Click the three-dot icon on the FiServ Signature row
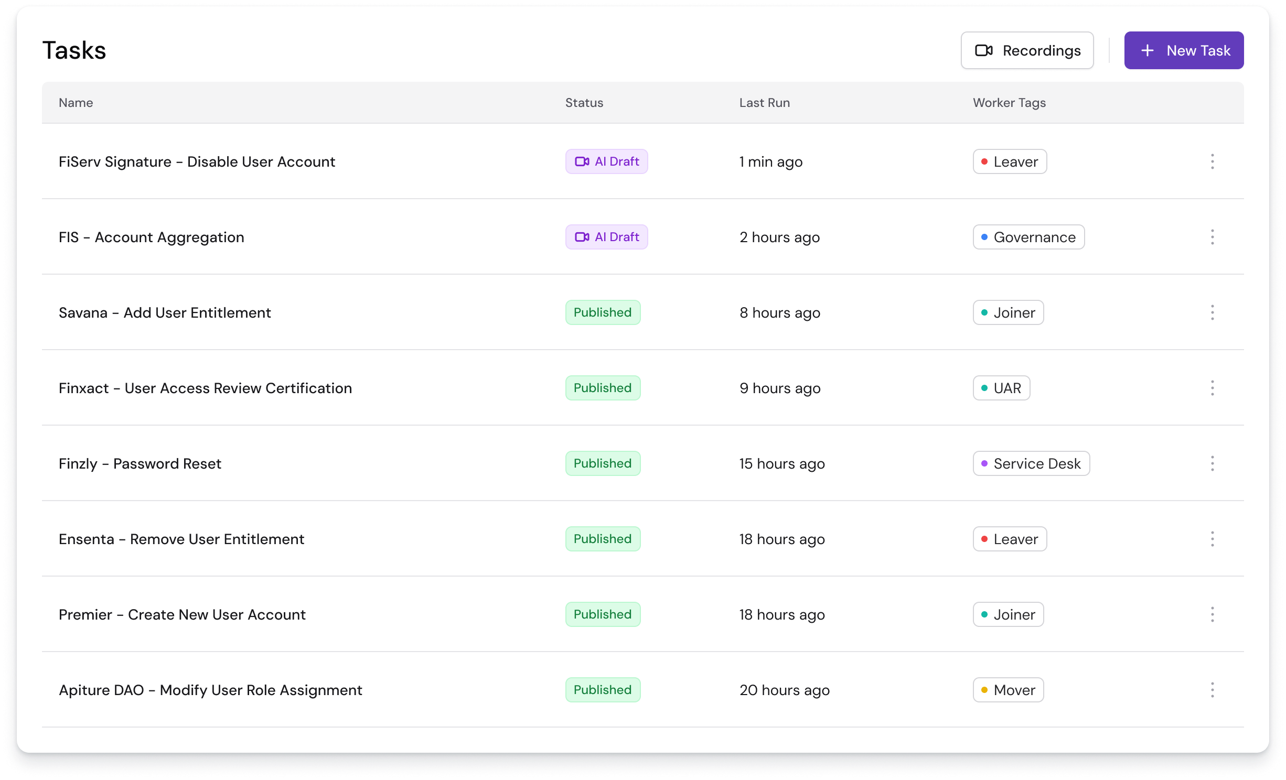Viewport: 1286px width, 780px height. (x=1213, y=161)
